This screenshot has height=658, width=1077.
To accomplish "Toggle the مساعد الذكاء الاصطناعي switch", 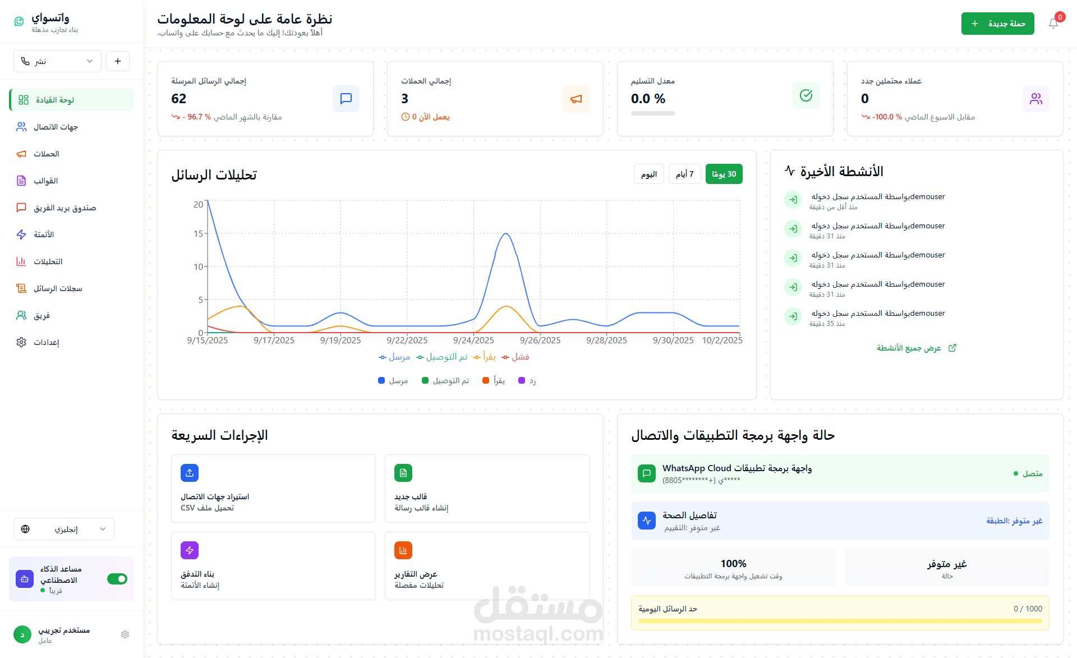I will click(117, 579).
